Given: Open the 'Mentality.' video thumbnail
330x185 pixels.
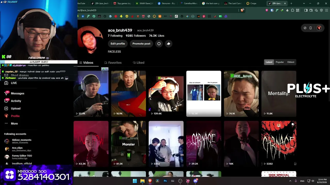Looking at the screenshot, I should point(279,94).
